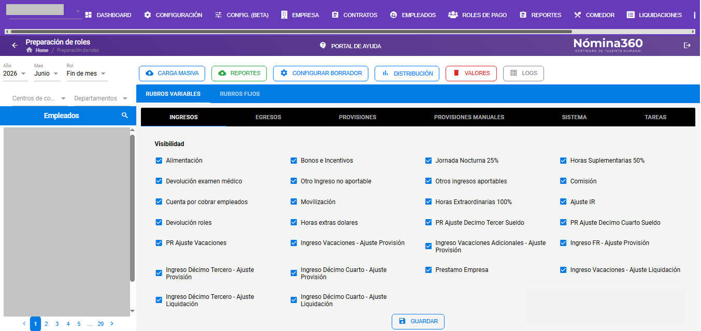
Task: Go to employee list page 20
Action: [x=101, y=324]
